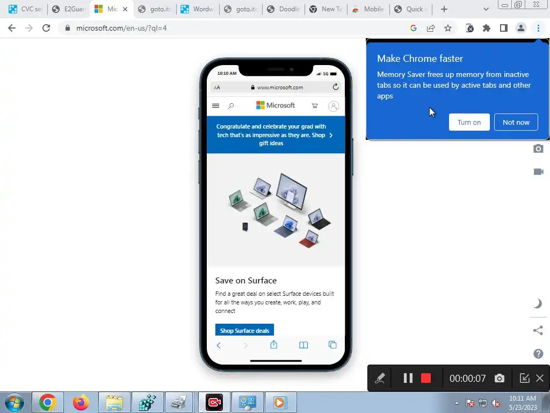Close the recorder toolbar
The height and width of the screenshot is (413, 550).
(x=540, y=378)
